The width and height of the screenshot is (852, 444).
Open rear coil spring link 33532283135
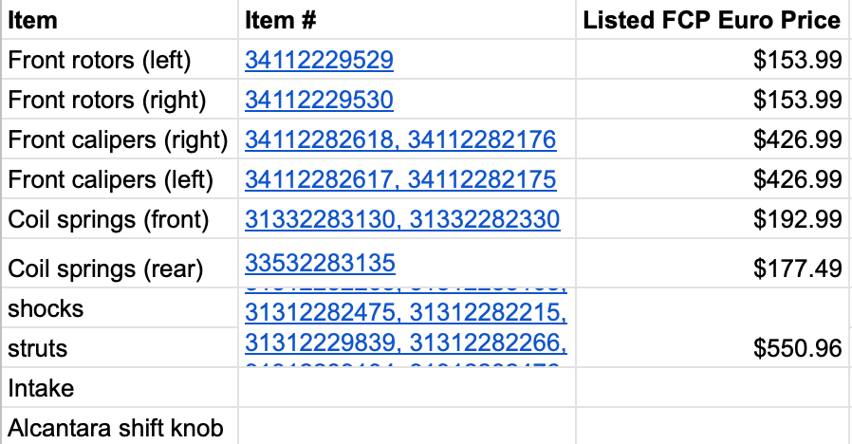pyautogui.click(x=320, y=262)
